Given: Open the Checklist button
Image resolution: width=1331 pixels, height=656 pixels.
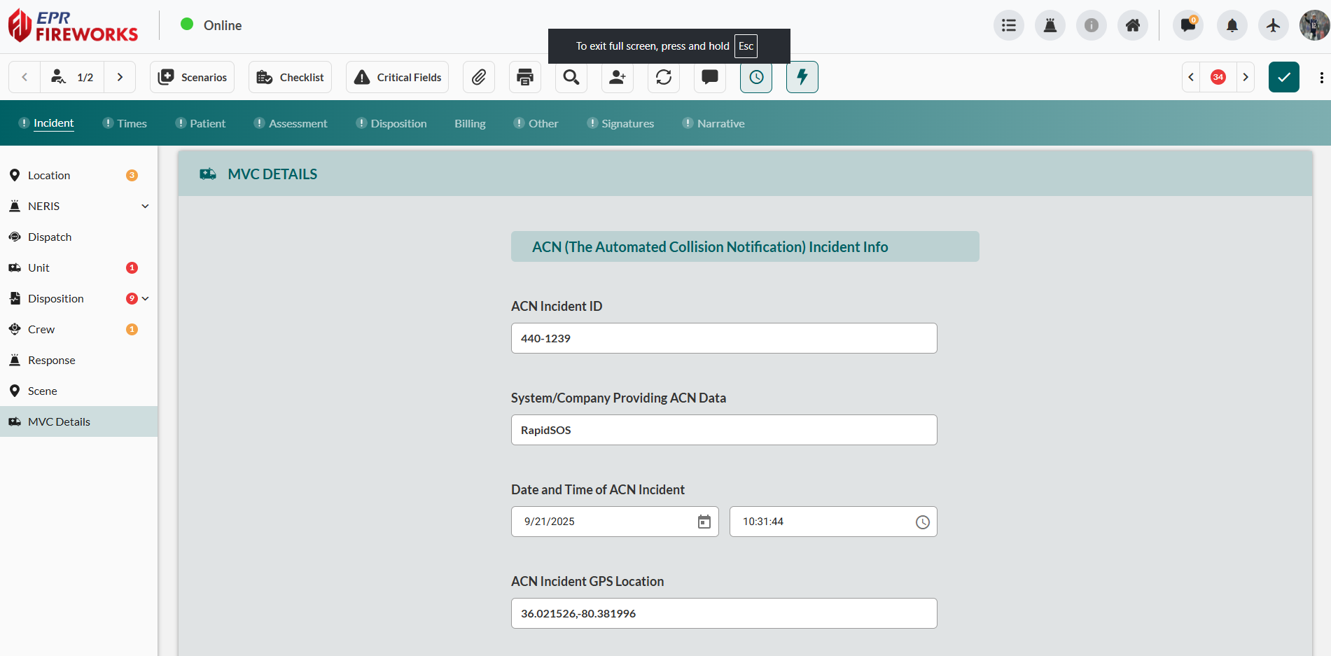Looking at the screenshot, I should 290,77.
